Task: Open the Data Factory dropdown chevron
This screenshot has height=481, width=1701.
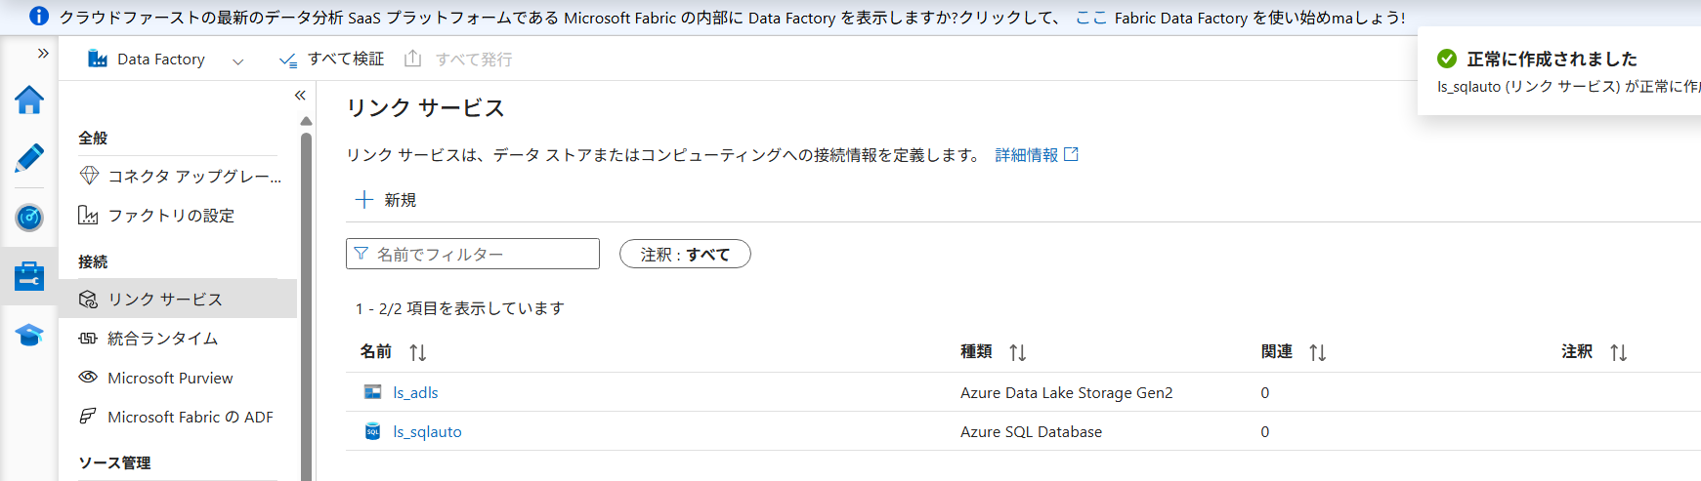Action: pos(237,60)
